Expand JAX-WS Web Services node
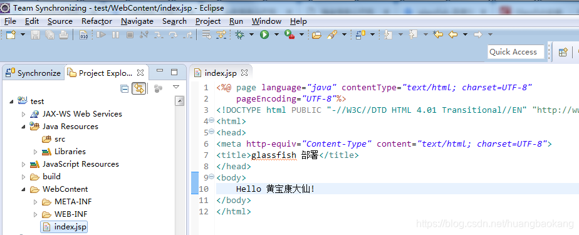Image resolution: width=579 pixels, height=235 pixels. coord(24,114)
